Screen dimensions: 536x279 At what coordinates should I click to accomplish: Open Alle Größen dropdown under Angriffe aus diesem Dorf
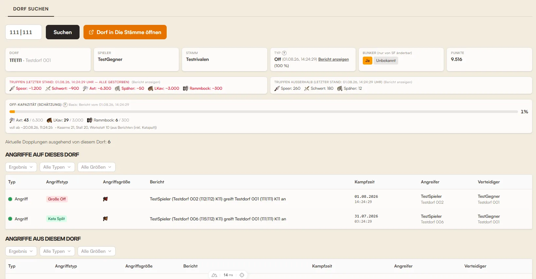[x=97, y=251]
